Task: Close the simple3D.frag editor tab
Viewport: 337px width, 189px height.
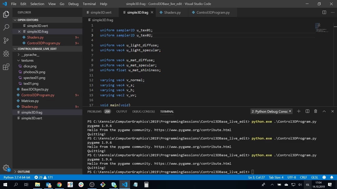Action: pos(152,12)
